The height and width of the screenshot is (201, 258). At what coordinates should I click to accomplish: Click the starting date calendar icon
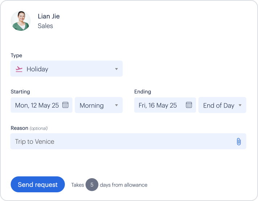(65, 105)
